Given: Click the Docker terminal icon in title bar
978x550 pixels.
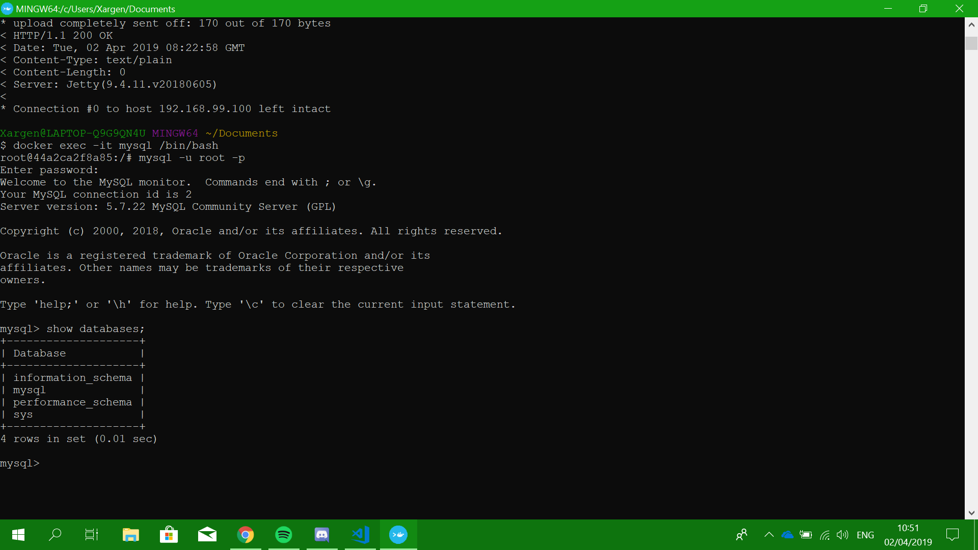Looking at the screenshot, I should [x=7, y=9].
